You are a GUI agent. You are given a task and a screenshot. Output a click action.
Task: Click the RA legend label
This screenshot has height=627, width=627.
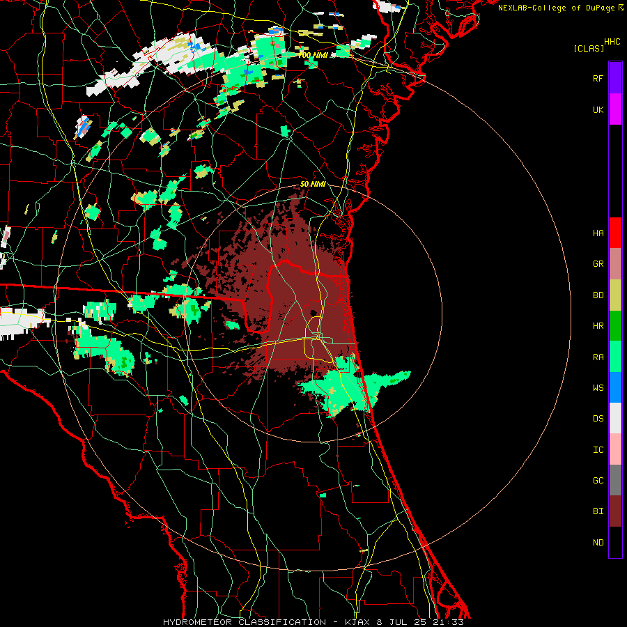click(x=598, y=357)
